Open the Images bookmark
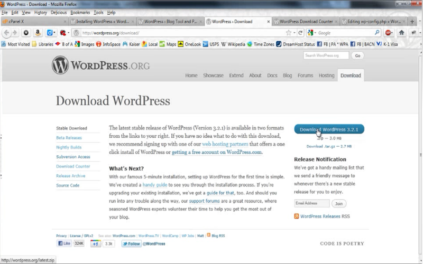 pyautogui.click(x=85, y=44)
